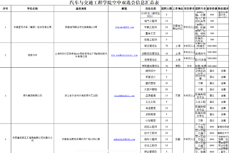Open the email link for 中国建筑第五工程局 row
This screenshot has height=153, width=229.
click(124, 139)
